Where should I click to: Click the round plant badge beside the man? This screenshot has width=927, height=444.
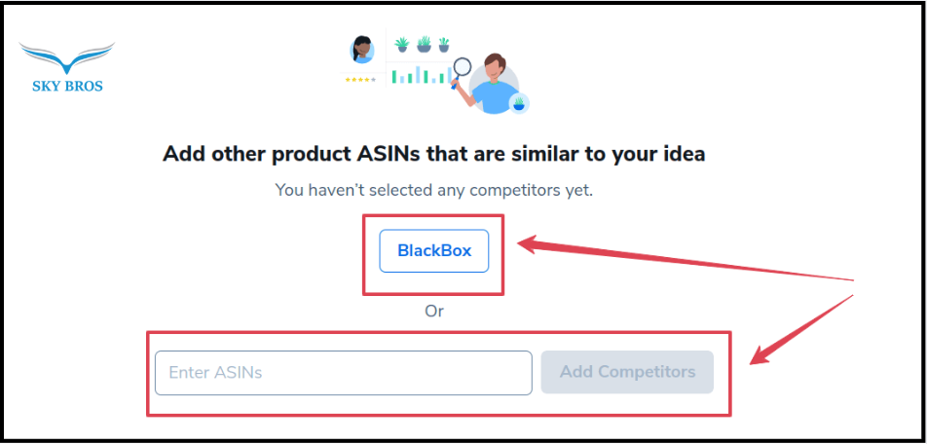pos(519,102)
